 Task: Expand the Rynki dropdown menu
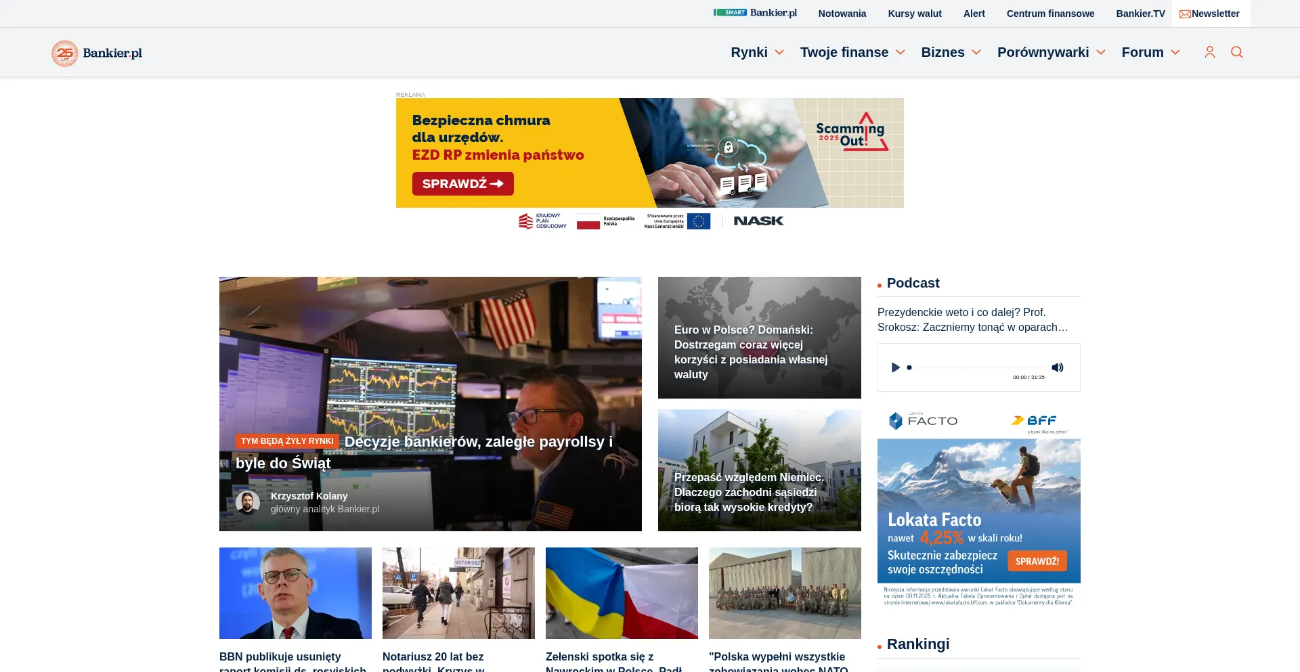click(758, 52)
